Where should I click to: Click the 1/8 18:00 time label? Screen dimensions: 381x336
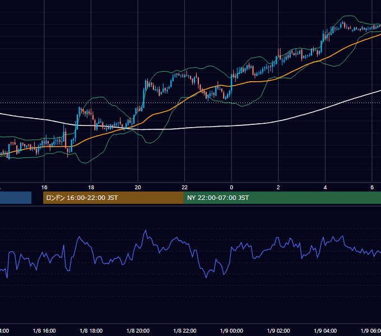[91, 330]
